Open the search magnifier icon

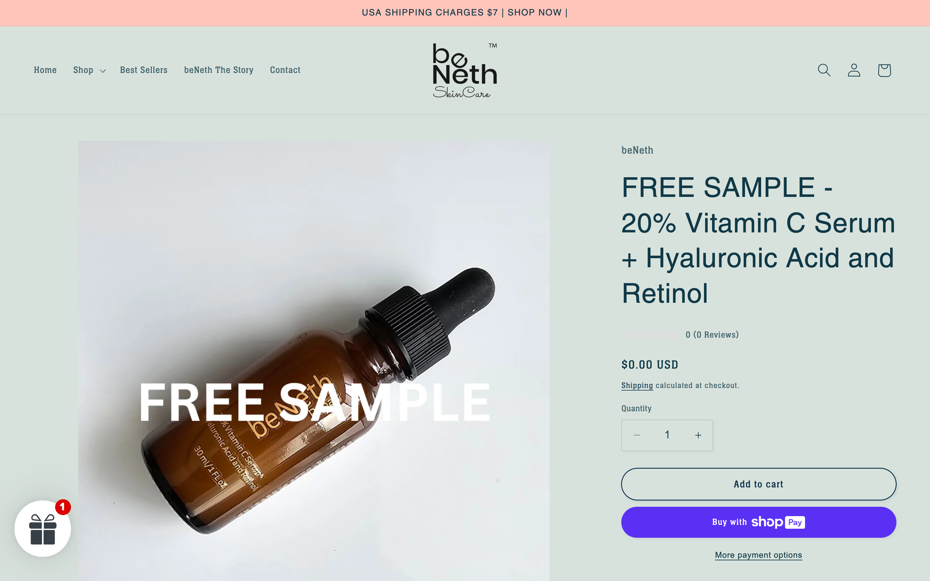coord(824,70)
